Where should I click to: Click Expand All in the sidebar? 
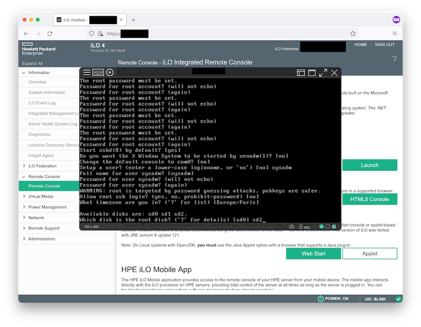tap(33, 63)
